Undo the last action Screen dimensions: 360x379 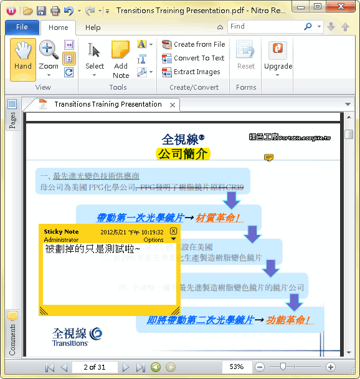[69, 11]
